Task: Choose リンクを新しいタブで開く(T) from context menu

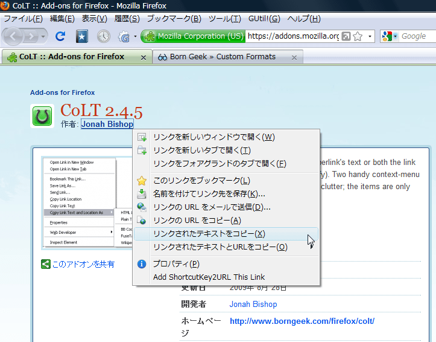Action: (226, 150)
